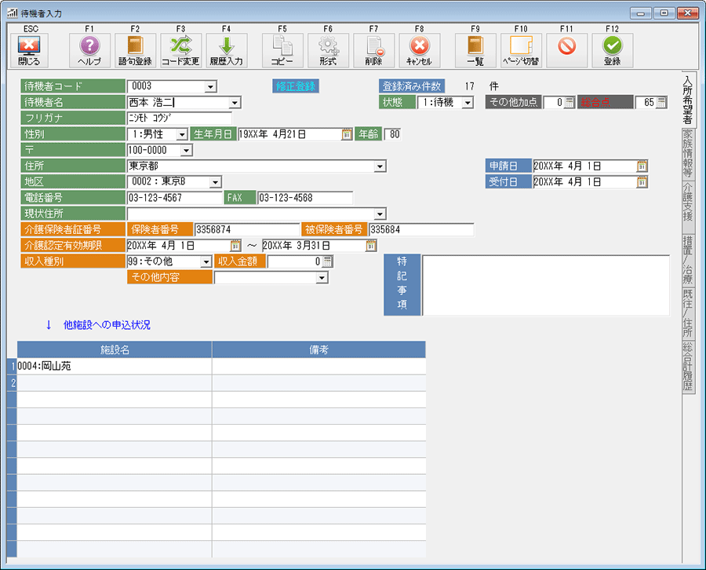Click the 施設名 column header
Image resolution: width=706 pixels, height=570 pixels.
click(x=115, y=349)
